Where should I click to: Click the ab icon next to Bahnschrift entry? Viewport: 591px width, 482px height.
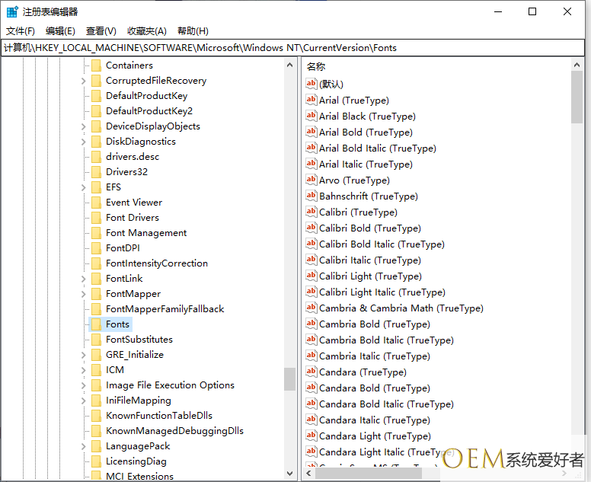[311, 196]
